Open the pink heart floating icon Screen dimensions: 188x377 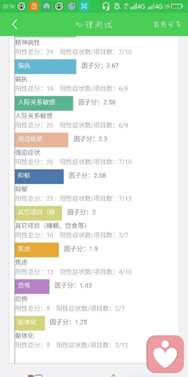pyautogui.click(x=165, y=354)
